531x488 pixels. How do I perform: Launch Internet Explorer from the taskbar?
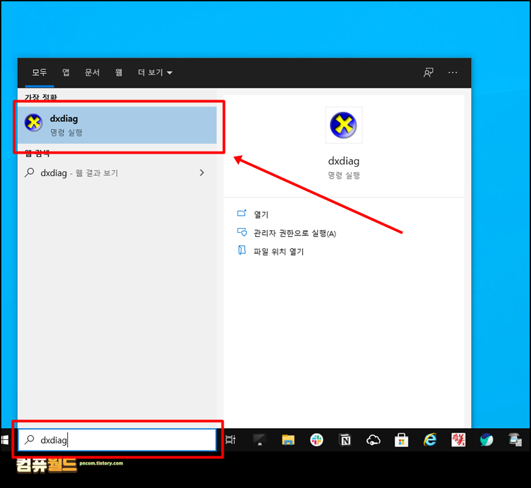(430, 440)
